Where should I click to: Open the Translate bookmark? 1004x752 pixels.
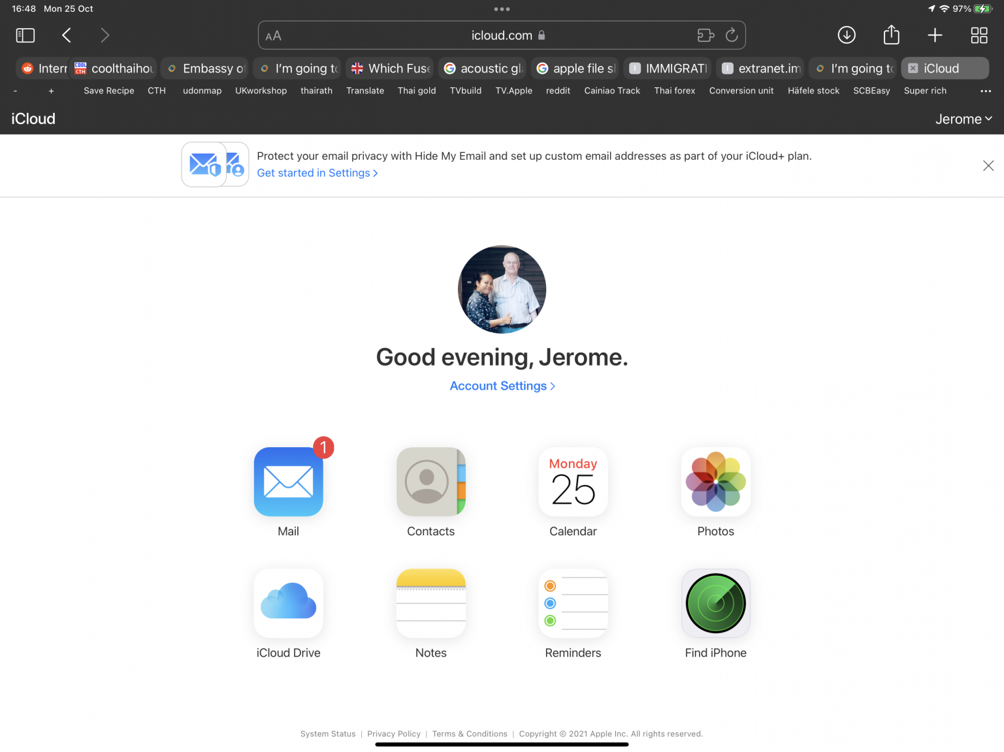pos(365,91)
